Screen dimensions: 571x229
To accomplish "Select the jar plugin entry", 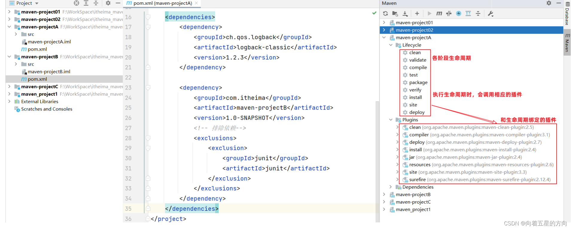I will tap(462, 157).
